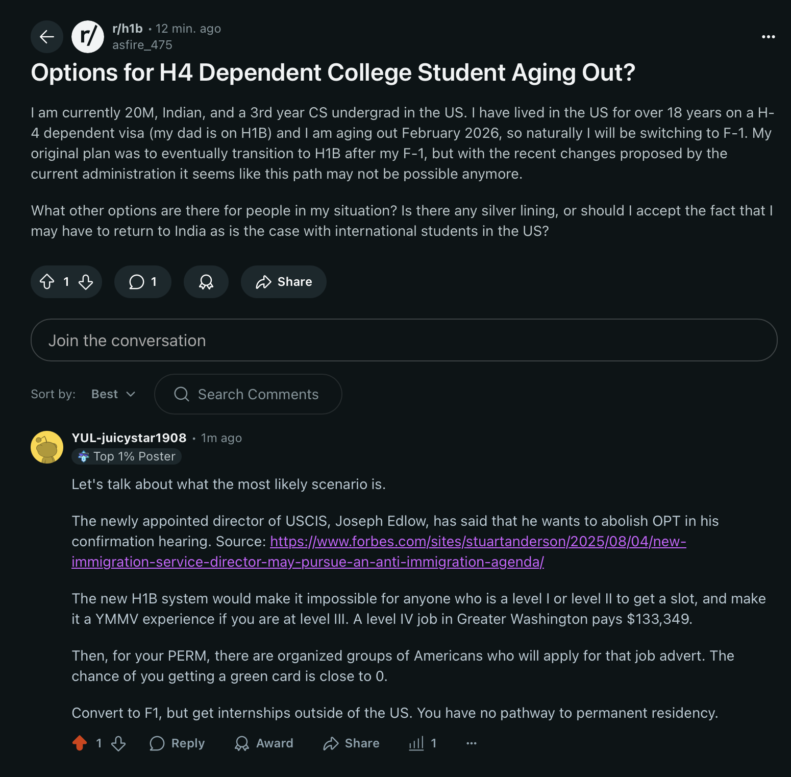The image size is (791, 777).
Task: Downvote YUL-juicystar1908's comment
Action: click(x=118, y=743)
